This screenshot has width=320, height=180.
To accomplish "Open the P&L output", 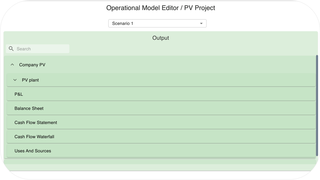I will tap(19, 94).
